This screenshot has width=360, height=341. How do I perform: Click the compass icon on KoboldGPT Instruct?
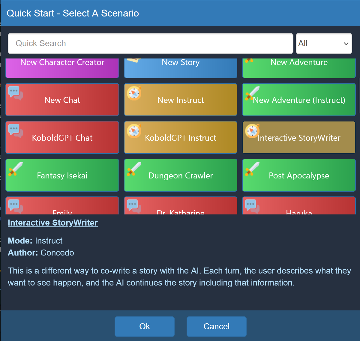(134, 131)
